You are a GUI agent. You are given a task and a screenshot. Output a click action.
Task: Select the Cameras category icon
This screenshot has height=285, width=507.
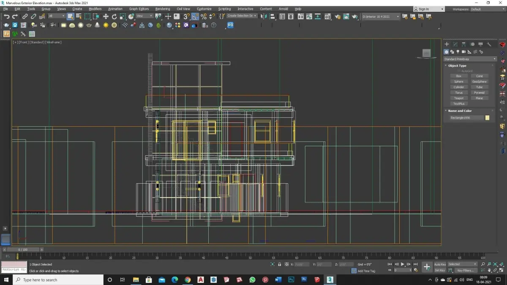tap(463, 52)
